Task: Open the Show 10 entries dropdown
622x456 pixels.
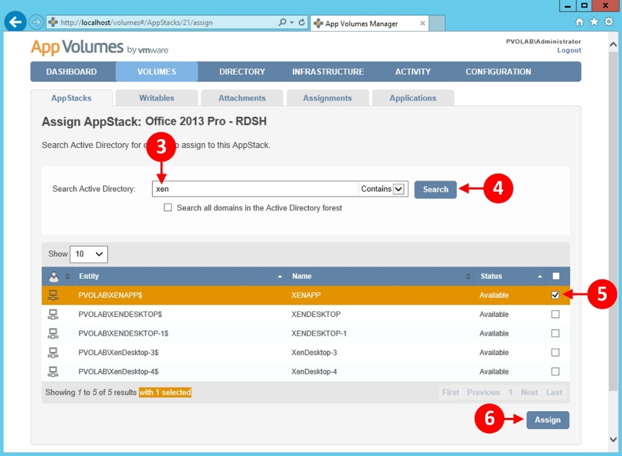Action: 88,254
